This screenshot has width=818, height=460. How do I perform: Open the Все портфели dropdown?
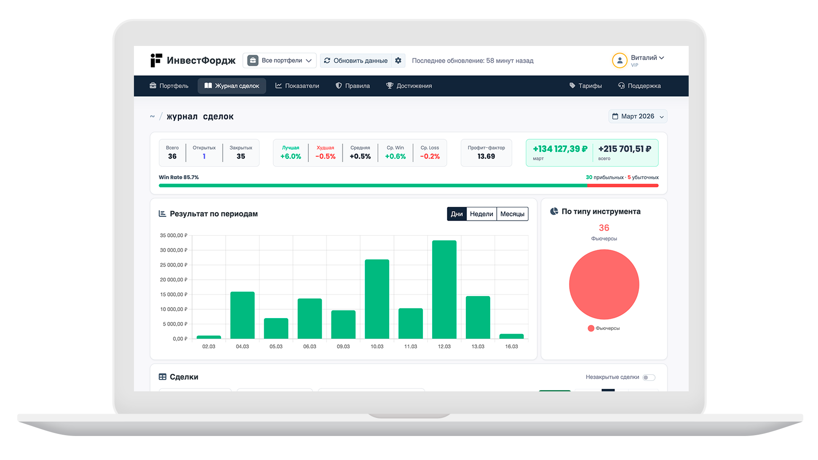[279, 60]
